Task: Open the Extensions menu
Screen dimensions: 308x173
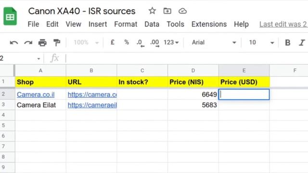Action: [x=209, y=24]
